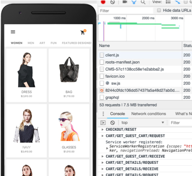Image resolution: width=192 pixels, height=176 pixels.
Task: Expand the CHECKOUT/RESET log entry
Action: [102, 129]
